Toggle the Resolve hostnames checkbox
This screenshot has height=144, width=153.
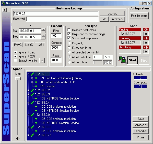click(69, 30)
